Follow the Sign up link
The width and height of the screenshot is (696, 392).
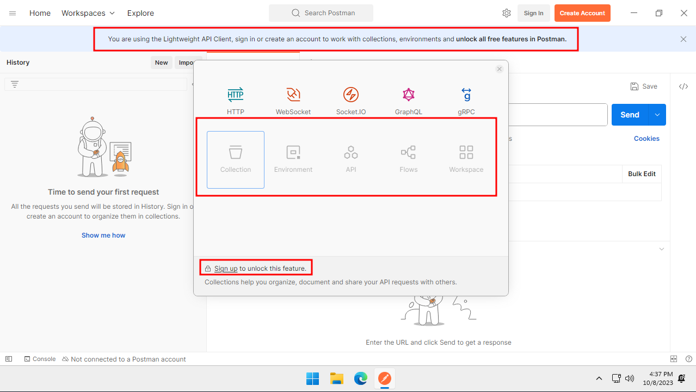[226, 269]
